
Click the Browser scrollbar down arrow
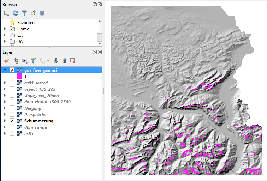100,43
